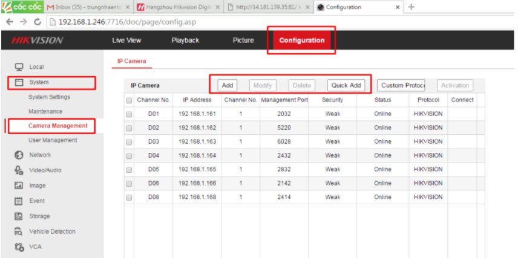Open Image settings icon in sidebar
Screen dimensions: 518x258
(x=19, y=186)
